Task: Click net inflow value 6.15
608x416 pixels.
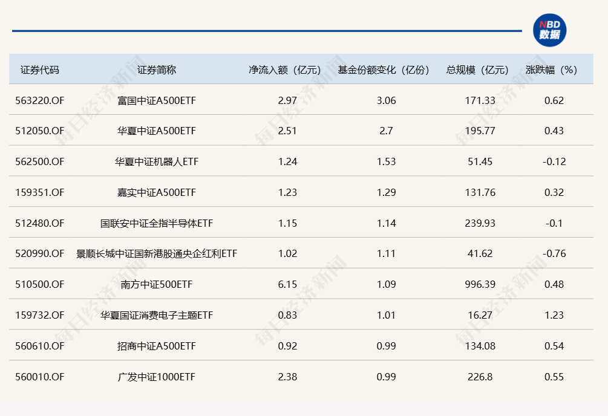Action: click(x=287, y=284)
